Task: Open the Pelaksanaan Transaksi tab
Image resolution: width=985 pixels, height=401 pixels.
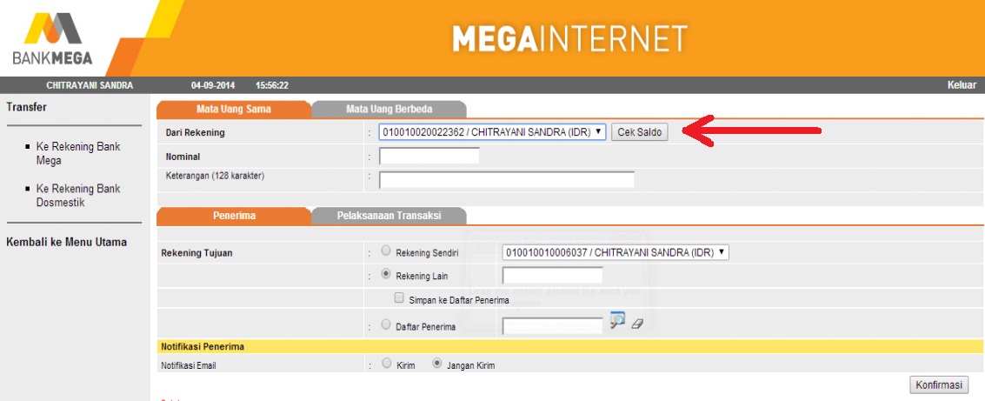Action: pyautogui.click(x=389, y=216)
